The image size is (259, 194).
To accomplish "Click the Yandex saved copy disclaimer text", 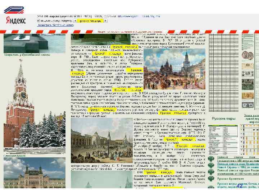I will tap(130, 32).
